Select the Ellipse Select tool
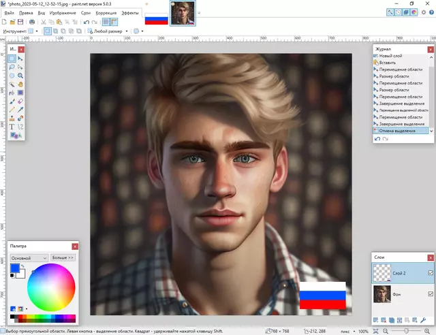This screenshot has height=335, width=436. 12,76
